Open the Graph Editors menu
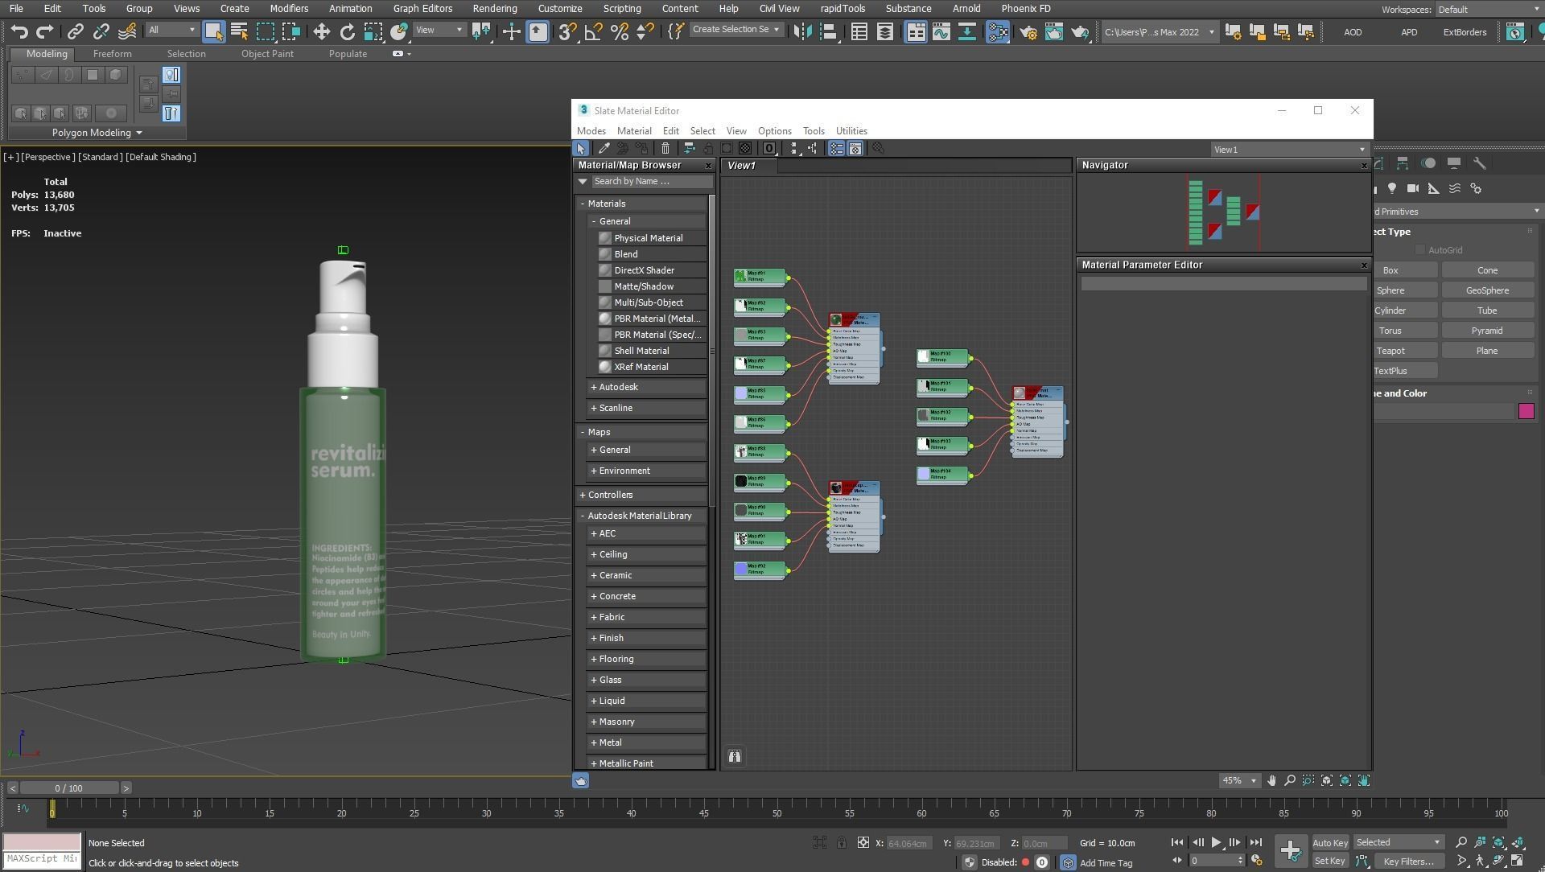 tap(422, 8)
